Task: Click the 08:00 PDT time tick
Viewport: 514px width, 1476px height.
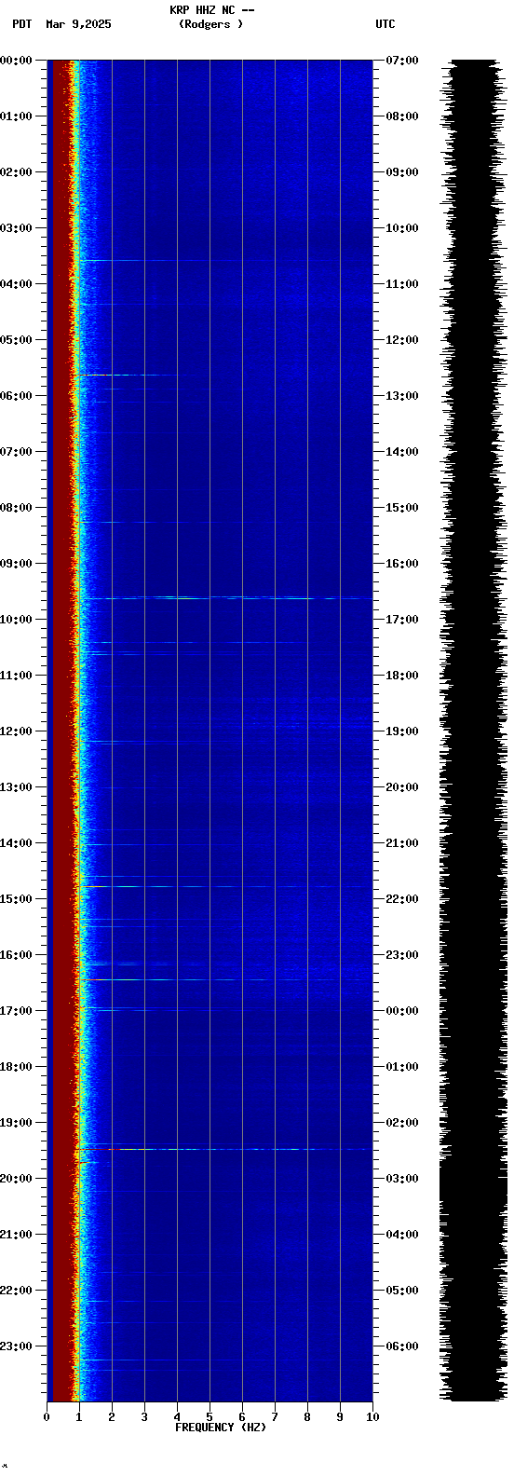Action: (16, 508)
